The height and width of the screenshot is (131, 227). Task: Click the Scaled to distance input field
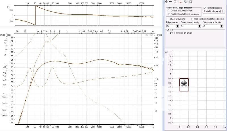[213, 14]
